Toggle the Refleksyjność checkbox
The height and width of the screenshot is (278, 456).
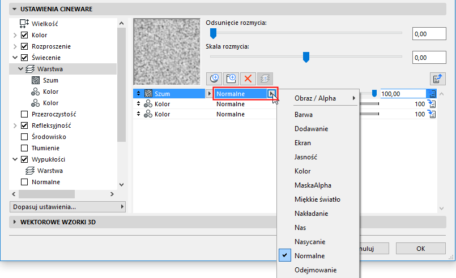point(24,125)
